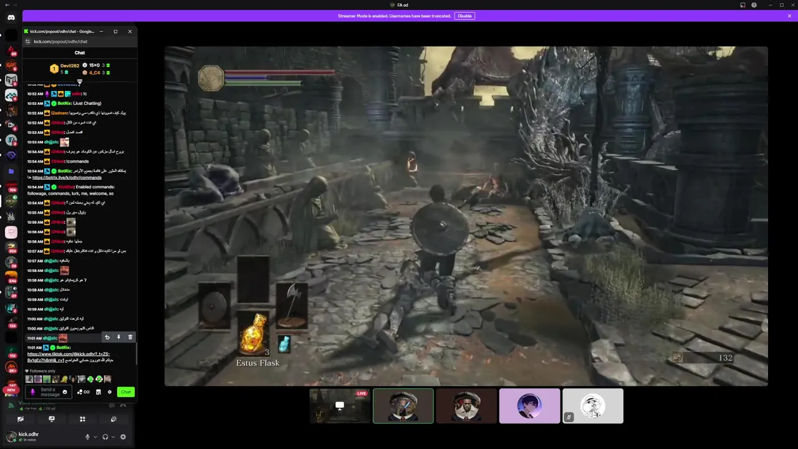Select the yellow bird quick emote
Image resolution: width=798 pixels, height=449 pixels.
pos(64,379)
